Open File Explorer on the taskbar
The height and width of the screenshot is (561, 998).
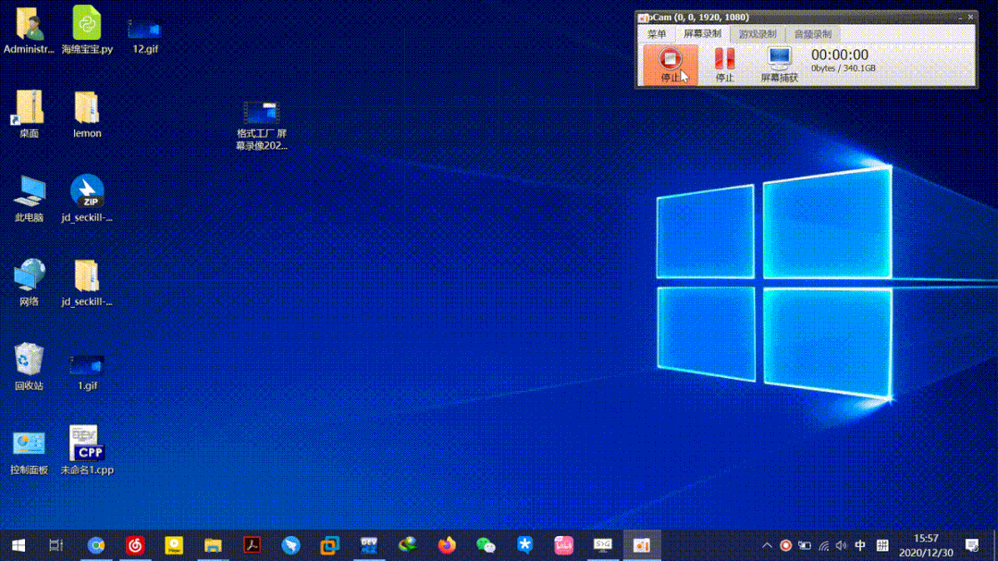click(x=213, y=545)
